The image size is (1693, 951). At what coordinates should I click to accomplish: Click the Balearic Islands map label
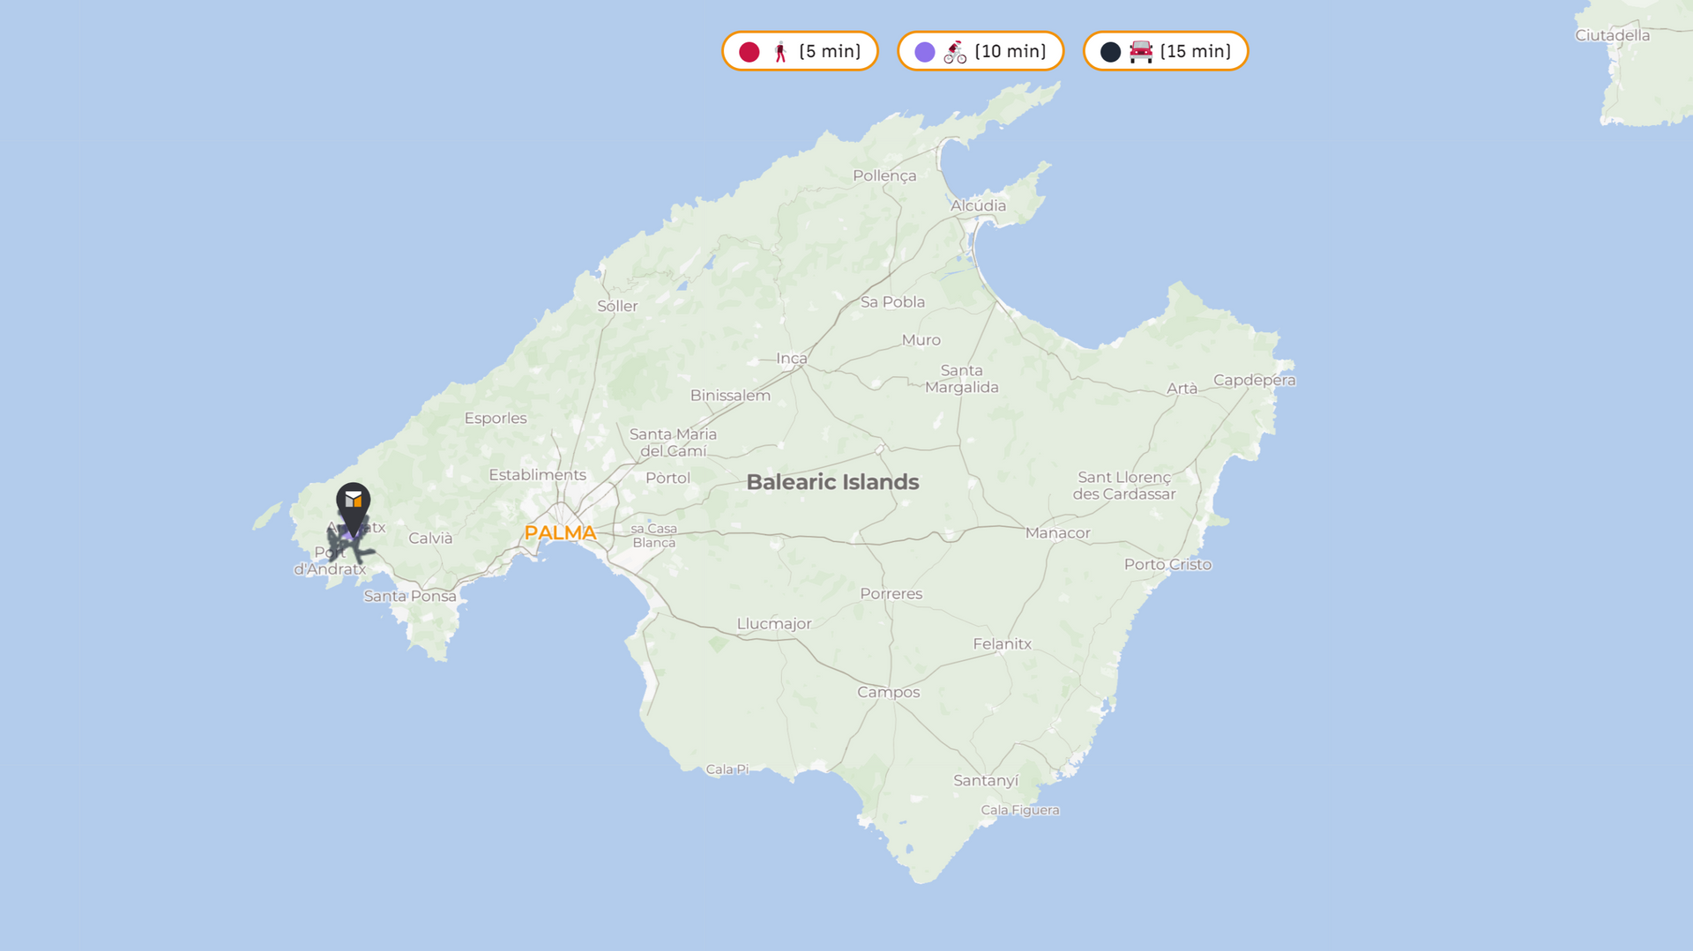(832, 482)
